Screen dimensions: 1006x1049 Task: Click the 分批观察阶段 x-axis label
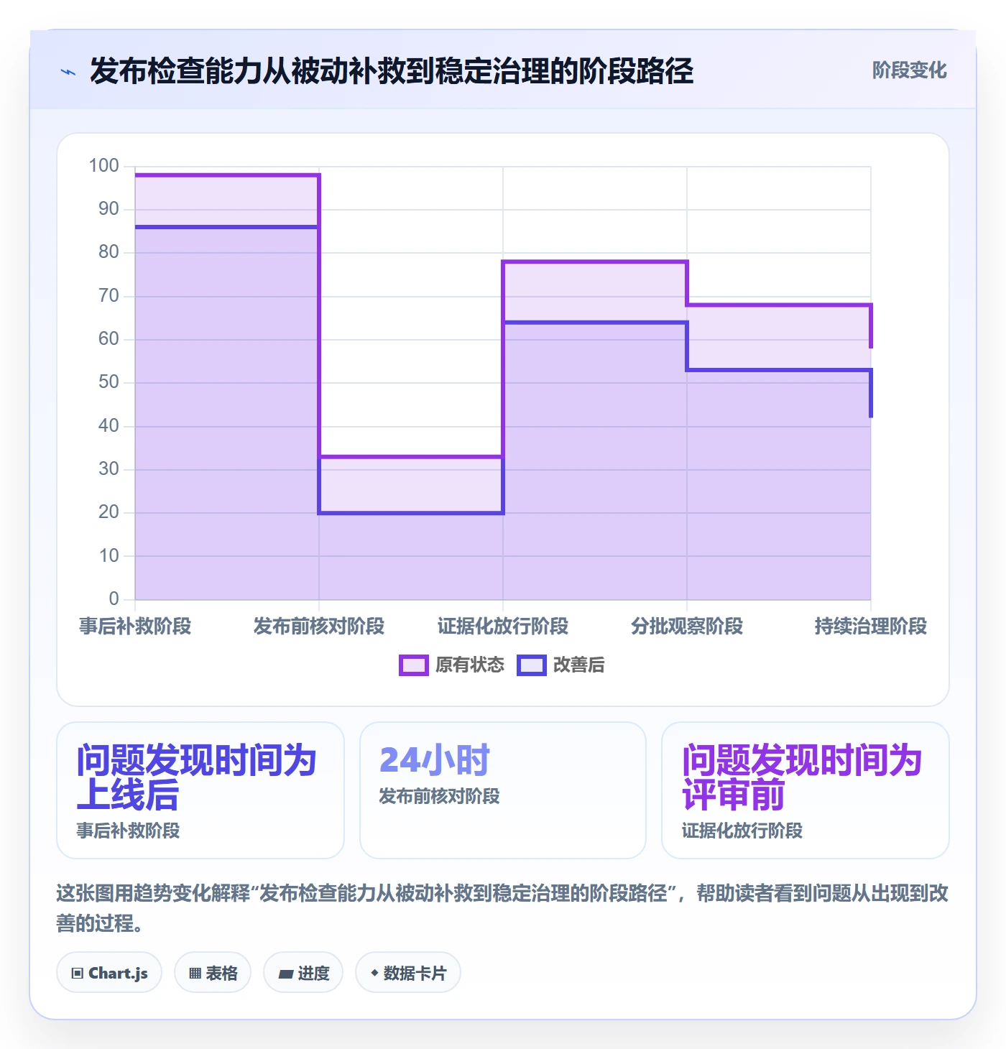pos(687,627)
